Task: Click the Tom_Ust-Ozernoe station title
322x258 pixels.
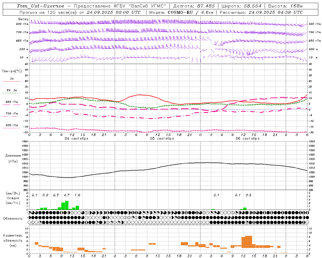Action: click(x=41, y=6)
